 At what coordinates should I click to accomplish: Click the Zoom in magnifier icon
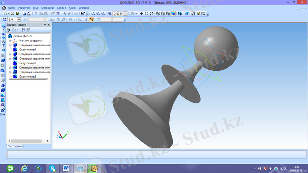click(x=99, y=13)
